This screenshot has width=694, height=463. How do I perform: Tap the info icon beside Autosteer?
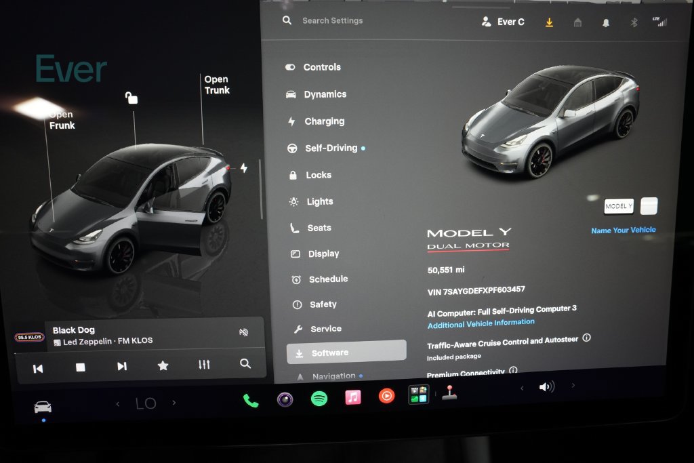click(586, 338)
